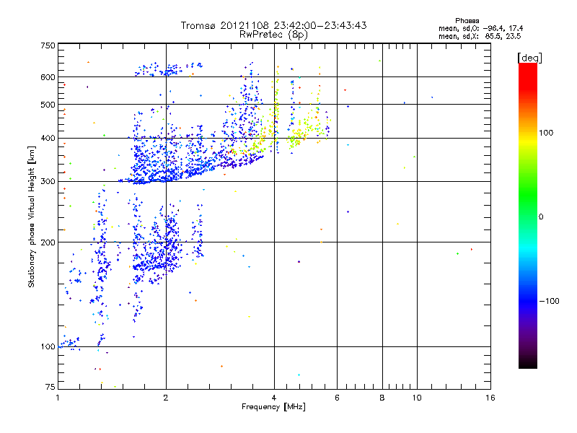Select the 'mean, sd,O: -96.4, 17.4' line
The width and height of the screenshot is (577, 433).
click(x=480, y=28)
